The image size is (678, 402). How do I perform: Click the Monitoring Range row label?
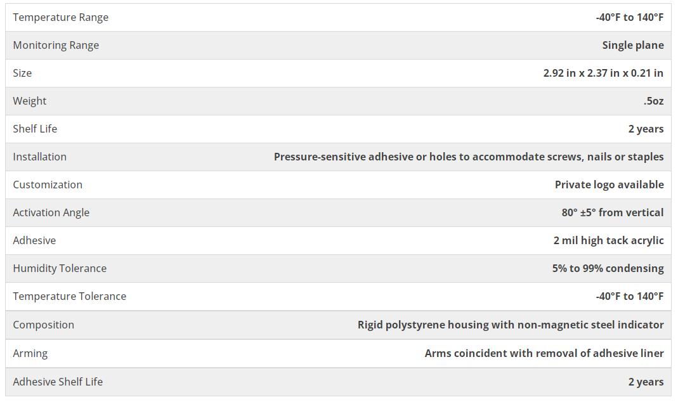[x=56, y=45]
